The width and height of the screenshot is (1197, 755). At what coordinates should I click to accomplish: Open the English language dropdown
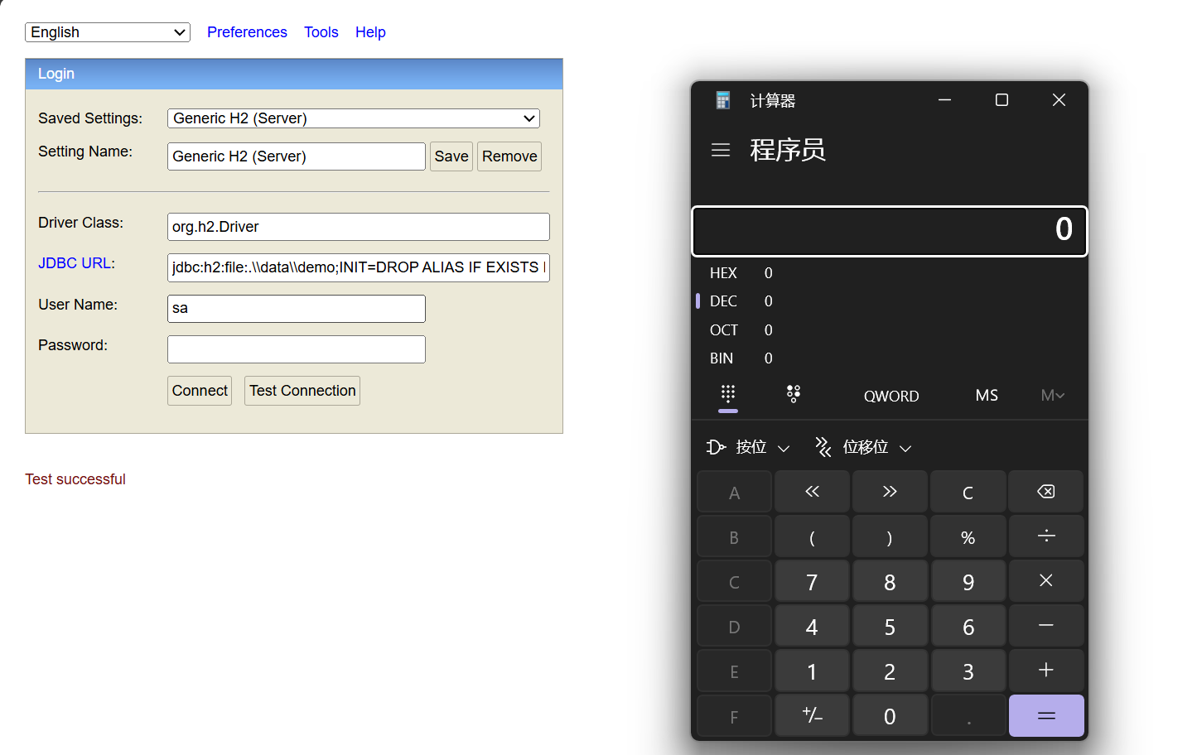(108, 32)
